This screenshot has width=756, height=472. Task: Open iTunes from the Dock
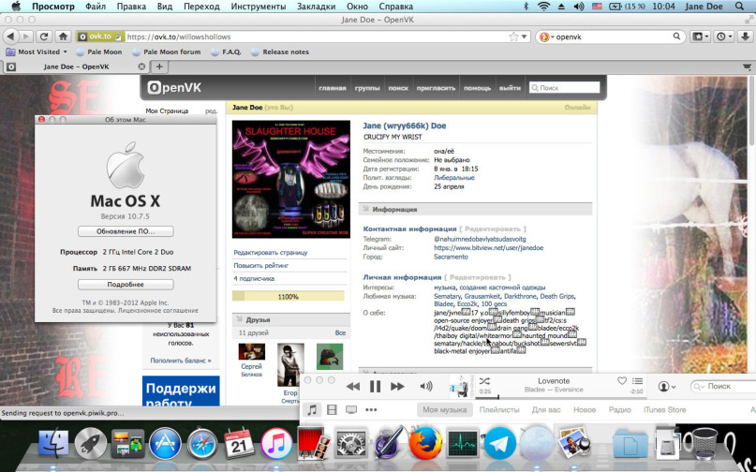coord(276,443)
